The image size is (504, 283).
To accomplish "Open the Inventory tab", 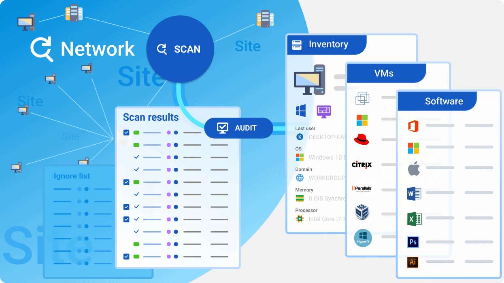I will tap(327, 44).
